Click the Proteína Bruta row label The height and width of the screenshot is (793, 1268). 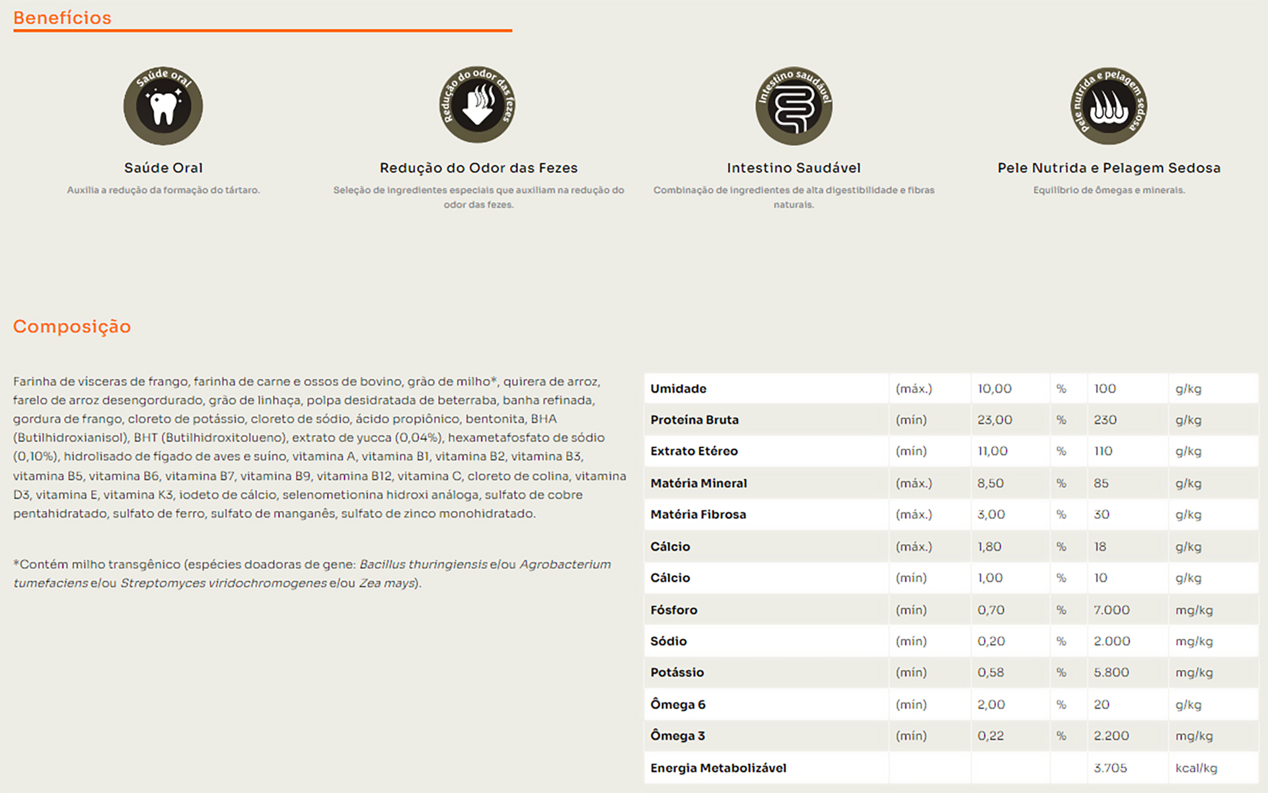694,420
